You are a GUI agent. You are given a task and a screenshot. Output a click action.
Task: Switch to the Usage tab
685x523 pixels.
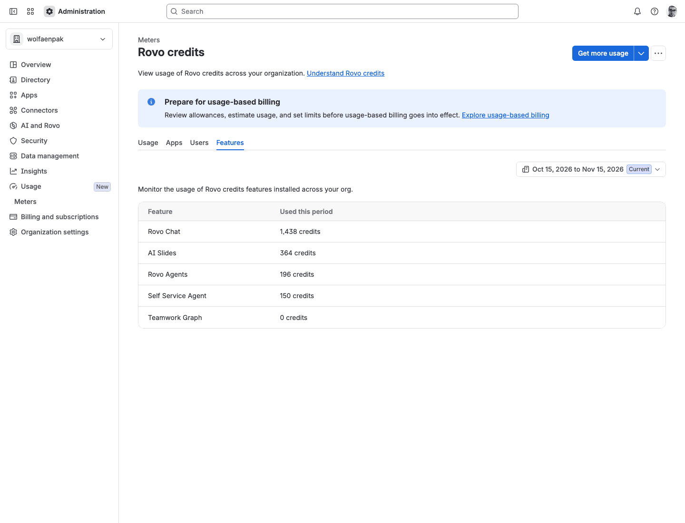click(148, 143)
